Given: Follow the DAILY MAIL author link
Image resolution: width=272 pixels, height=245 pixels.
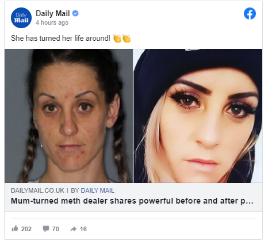Looking at the screenshot, I should click(x=98, y=190).
